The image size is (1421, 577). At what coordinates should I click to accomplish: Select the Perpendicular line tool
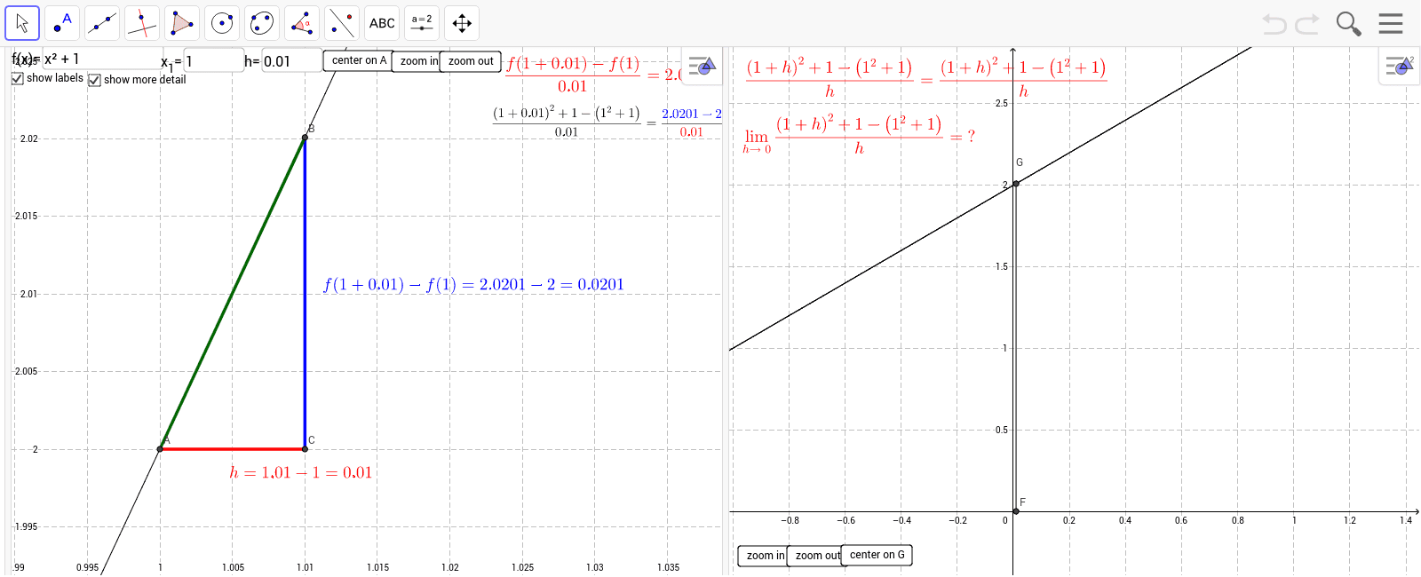click(x=142, y=23)
